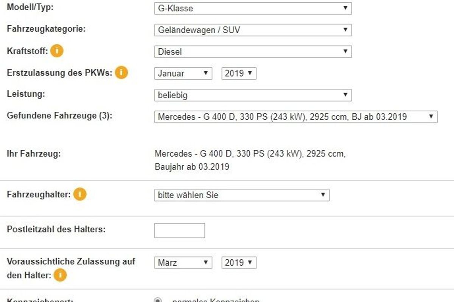Click the 'Postleitzahl des Halters' label
The width and height of the screenshot is (454, 302).
pyautogui.click(x=56, y=229)
